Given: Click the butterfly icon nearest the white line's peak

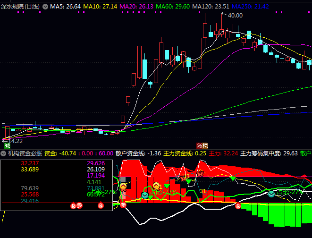Looking at the screenshot, I should point(200,173).
